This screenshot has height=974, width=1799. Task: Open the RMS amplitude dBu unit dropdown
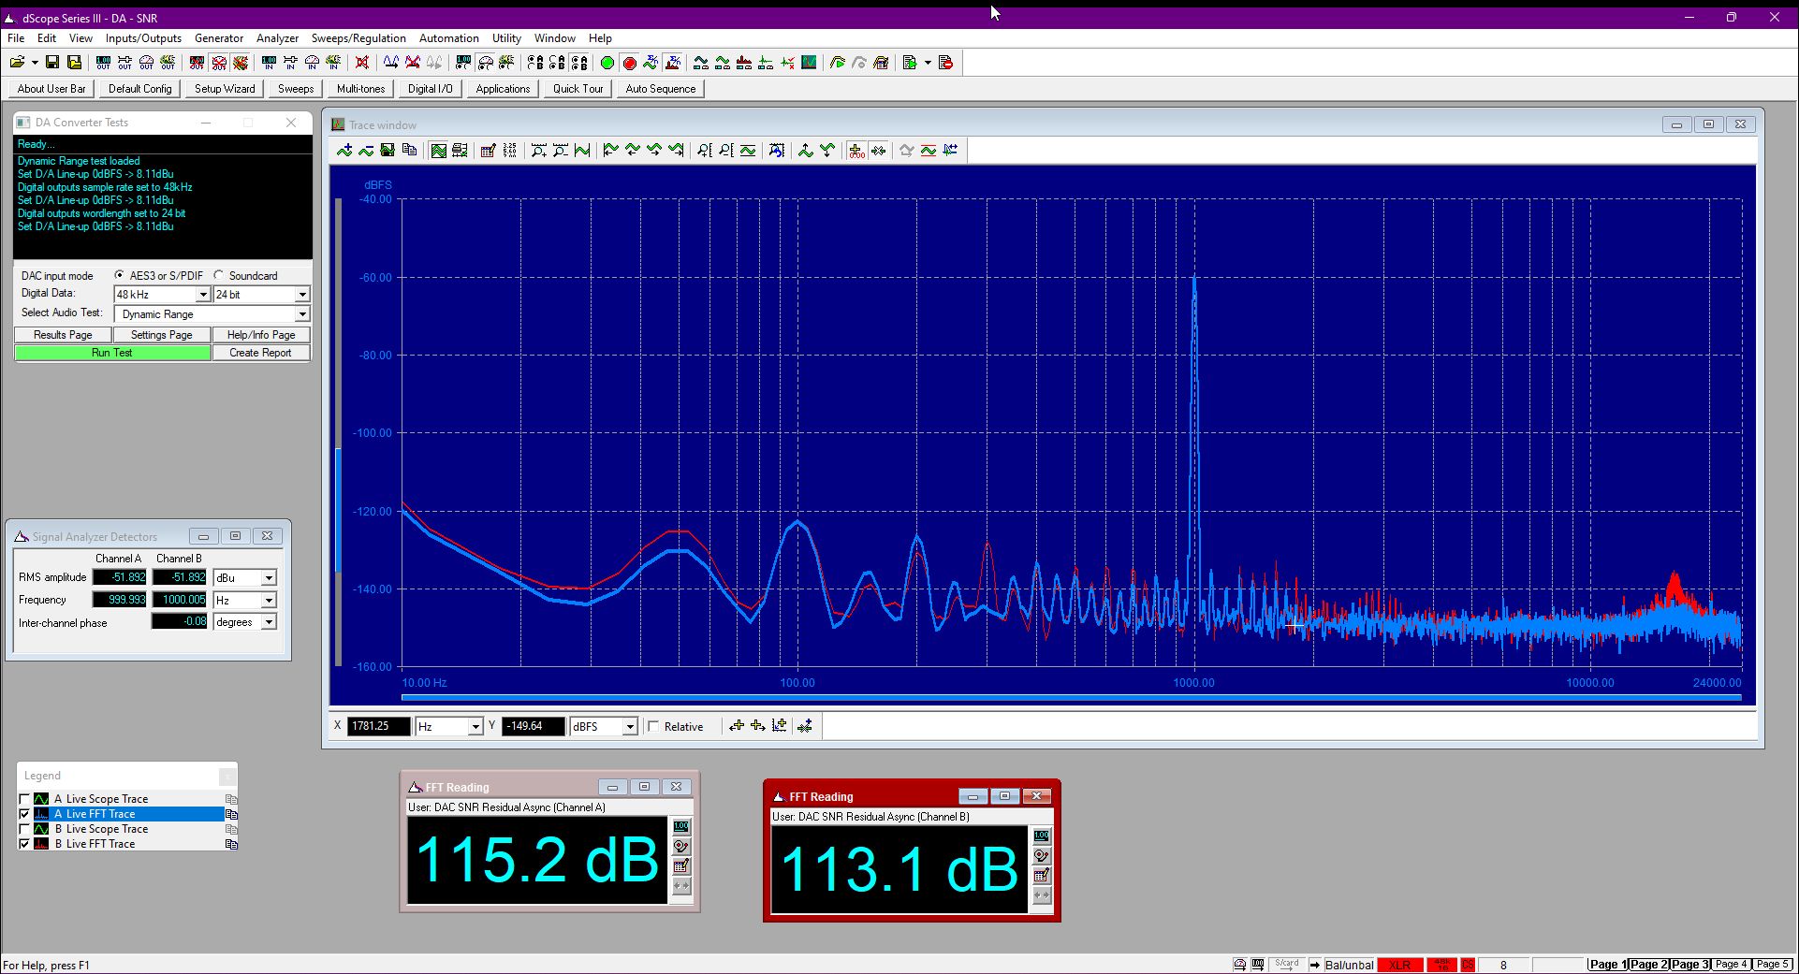pyautogui.click(x=269, y=578)
